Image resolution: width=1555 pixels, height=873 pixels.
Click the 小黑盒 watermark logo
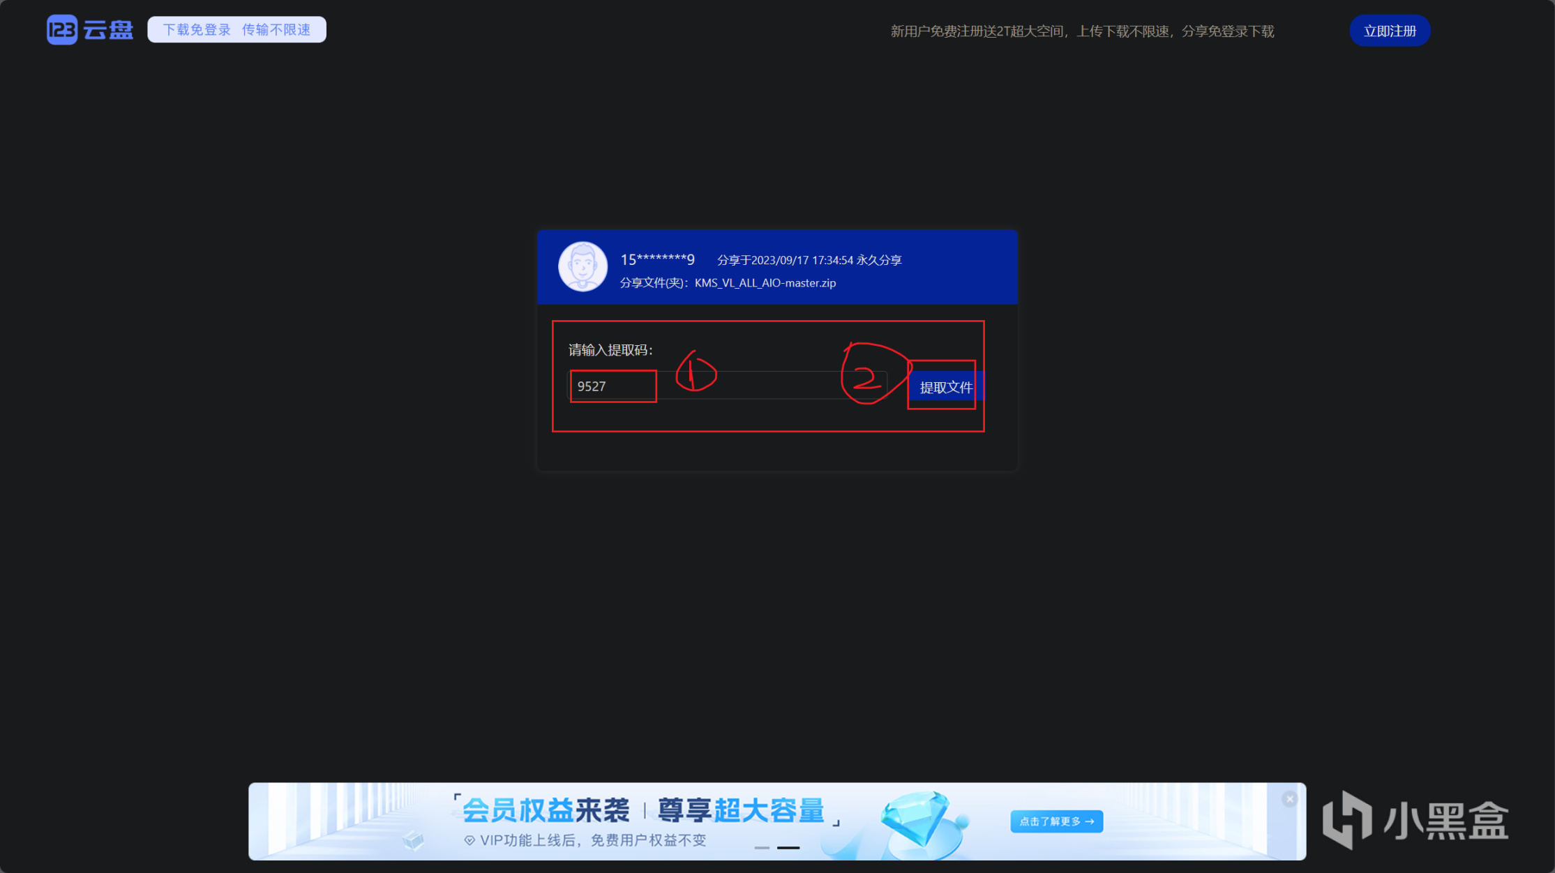1415,821
